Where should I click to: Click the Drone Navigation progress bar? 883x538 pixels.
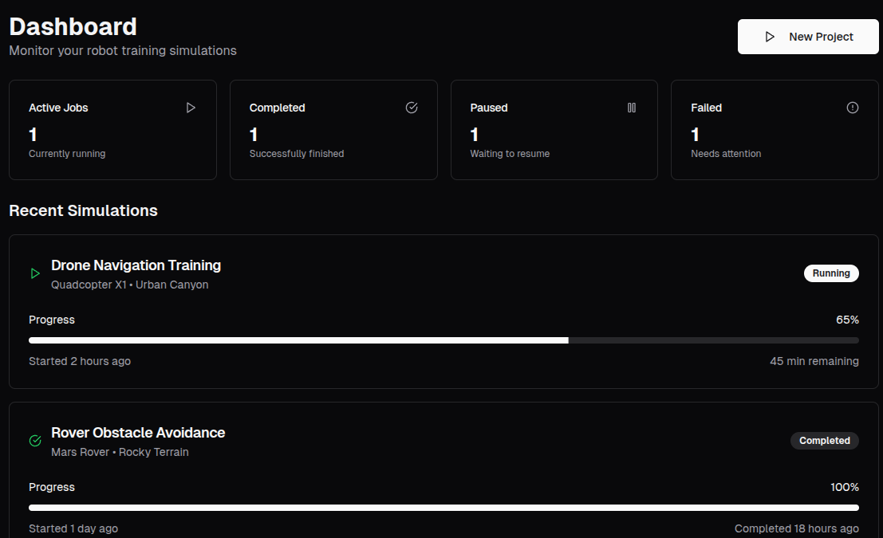[443, 340]
